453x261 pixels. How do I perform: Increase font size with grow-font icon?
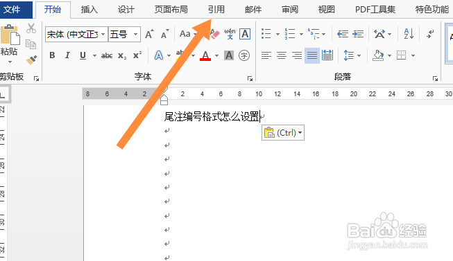pos(150,34)
